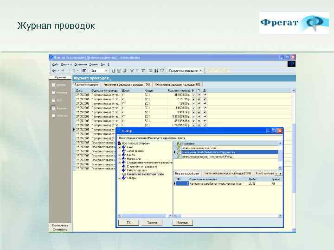
Task: Click the Все типовые операции root icon
Action: pos(119,143)
